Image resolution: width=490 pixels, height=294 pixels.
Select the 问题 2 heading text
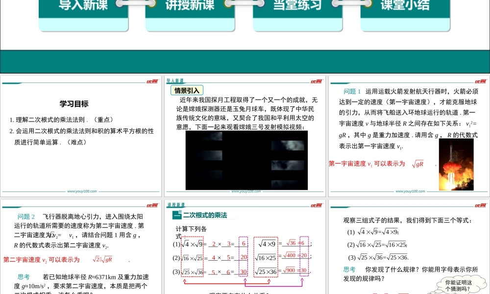[x=26, y=217]
